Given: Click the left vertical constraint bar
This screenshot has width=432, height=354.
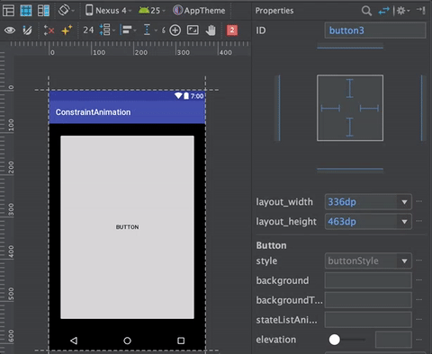Looking at the screenshot, I should (279, 108).
